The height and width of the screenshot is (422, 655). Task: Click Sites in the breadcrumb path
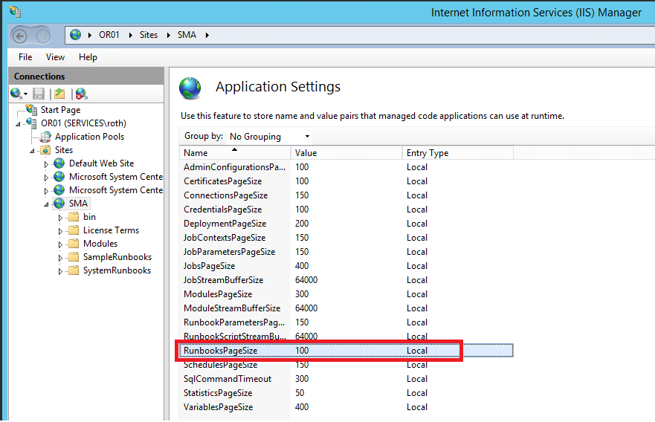point(148,35)
